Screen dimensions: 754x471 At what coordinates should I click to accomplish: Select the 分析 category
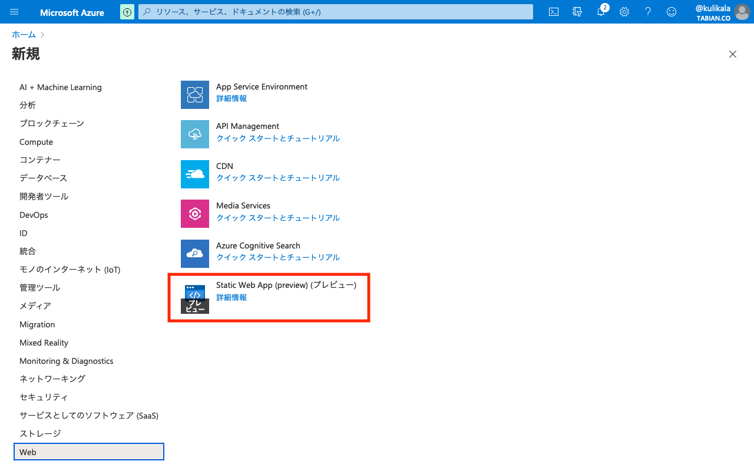[x=28, y=105]
